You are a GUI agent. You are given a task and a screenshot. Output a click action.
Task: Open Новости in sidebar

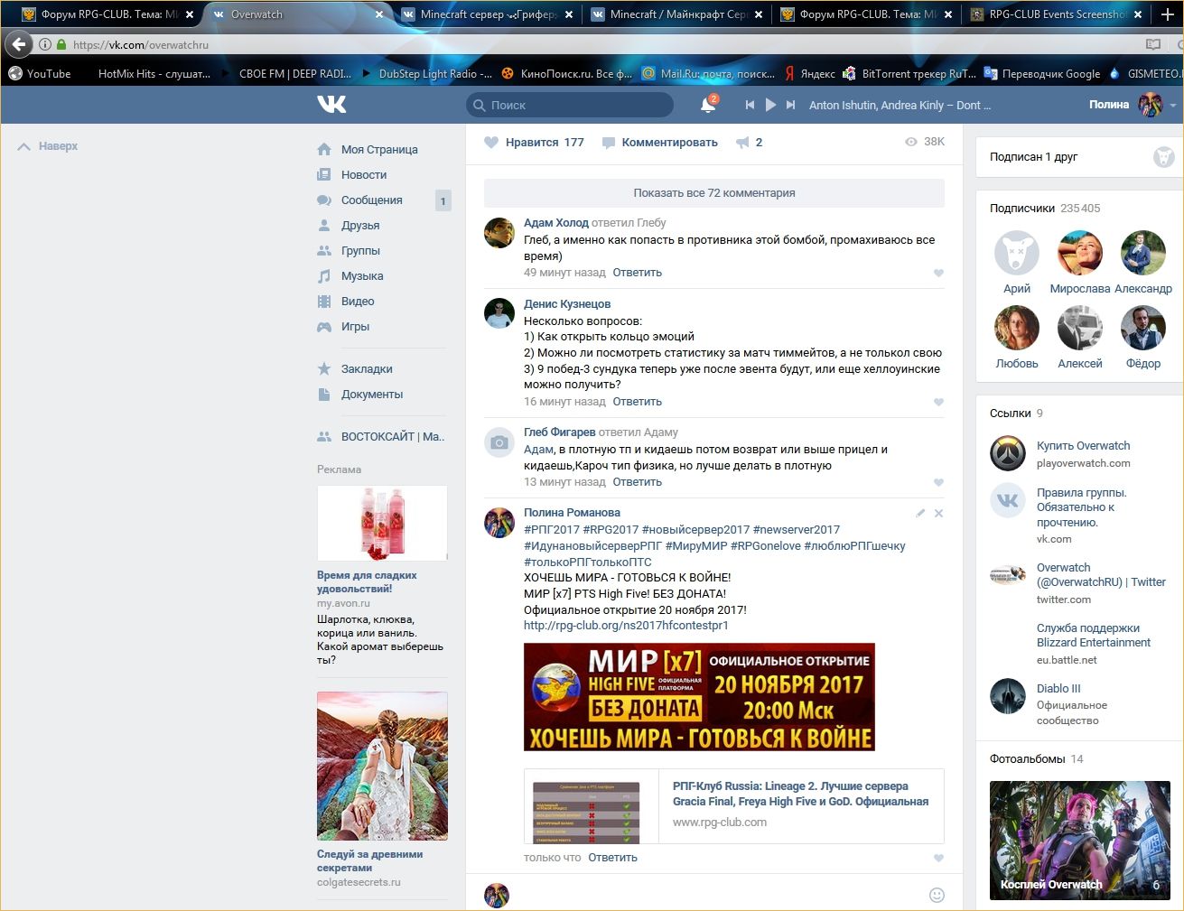pos(364,175)
